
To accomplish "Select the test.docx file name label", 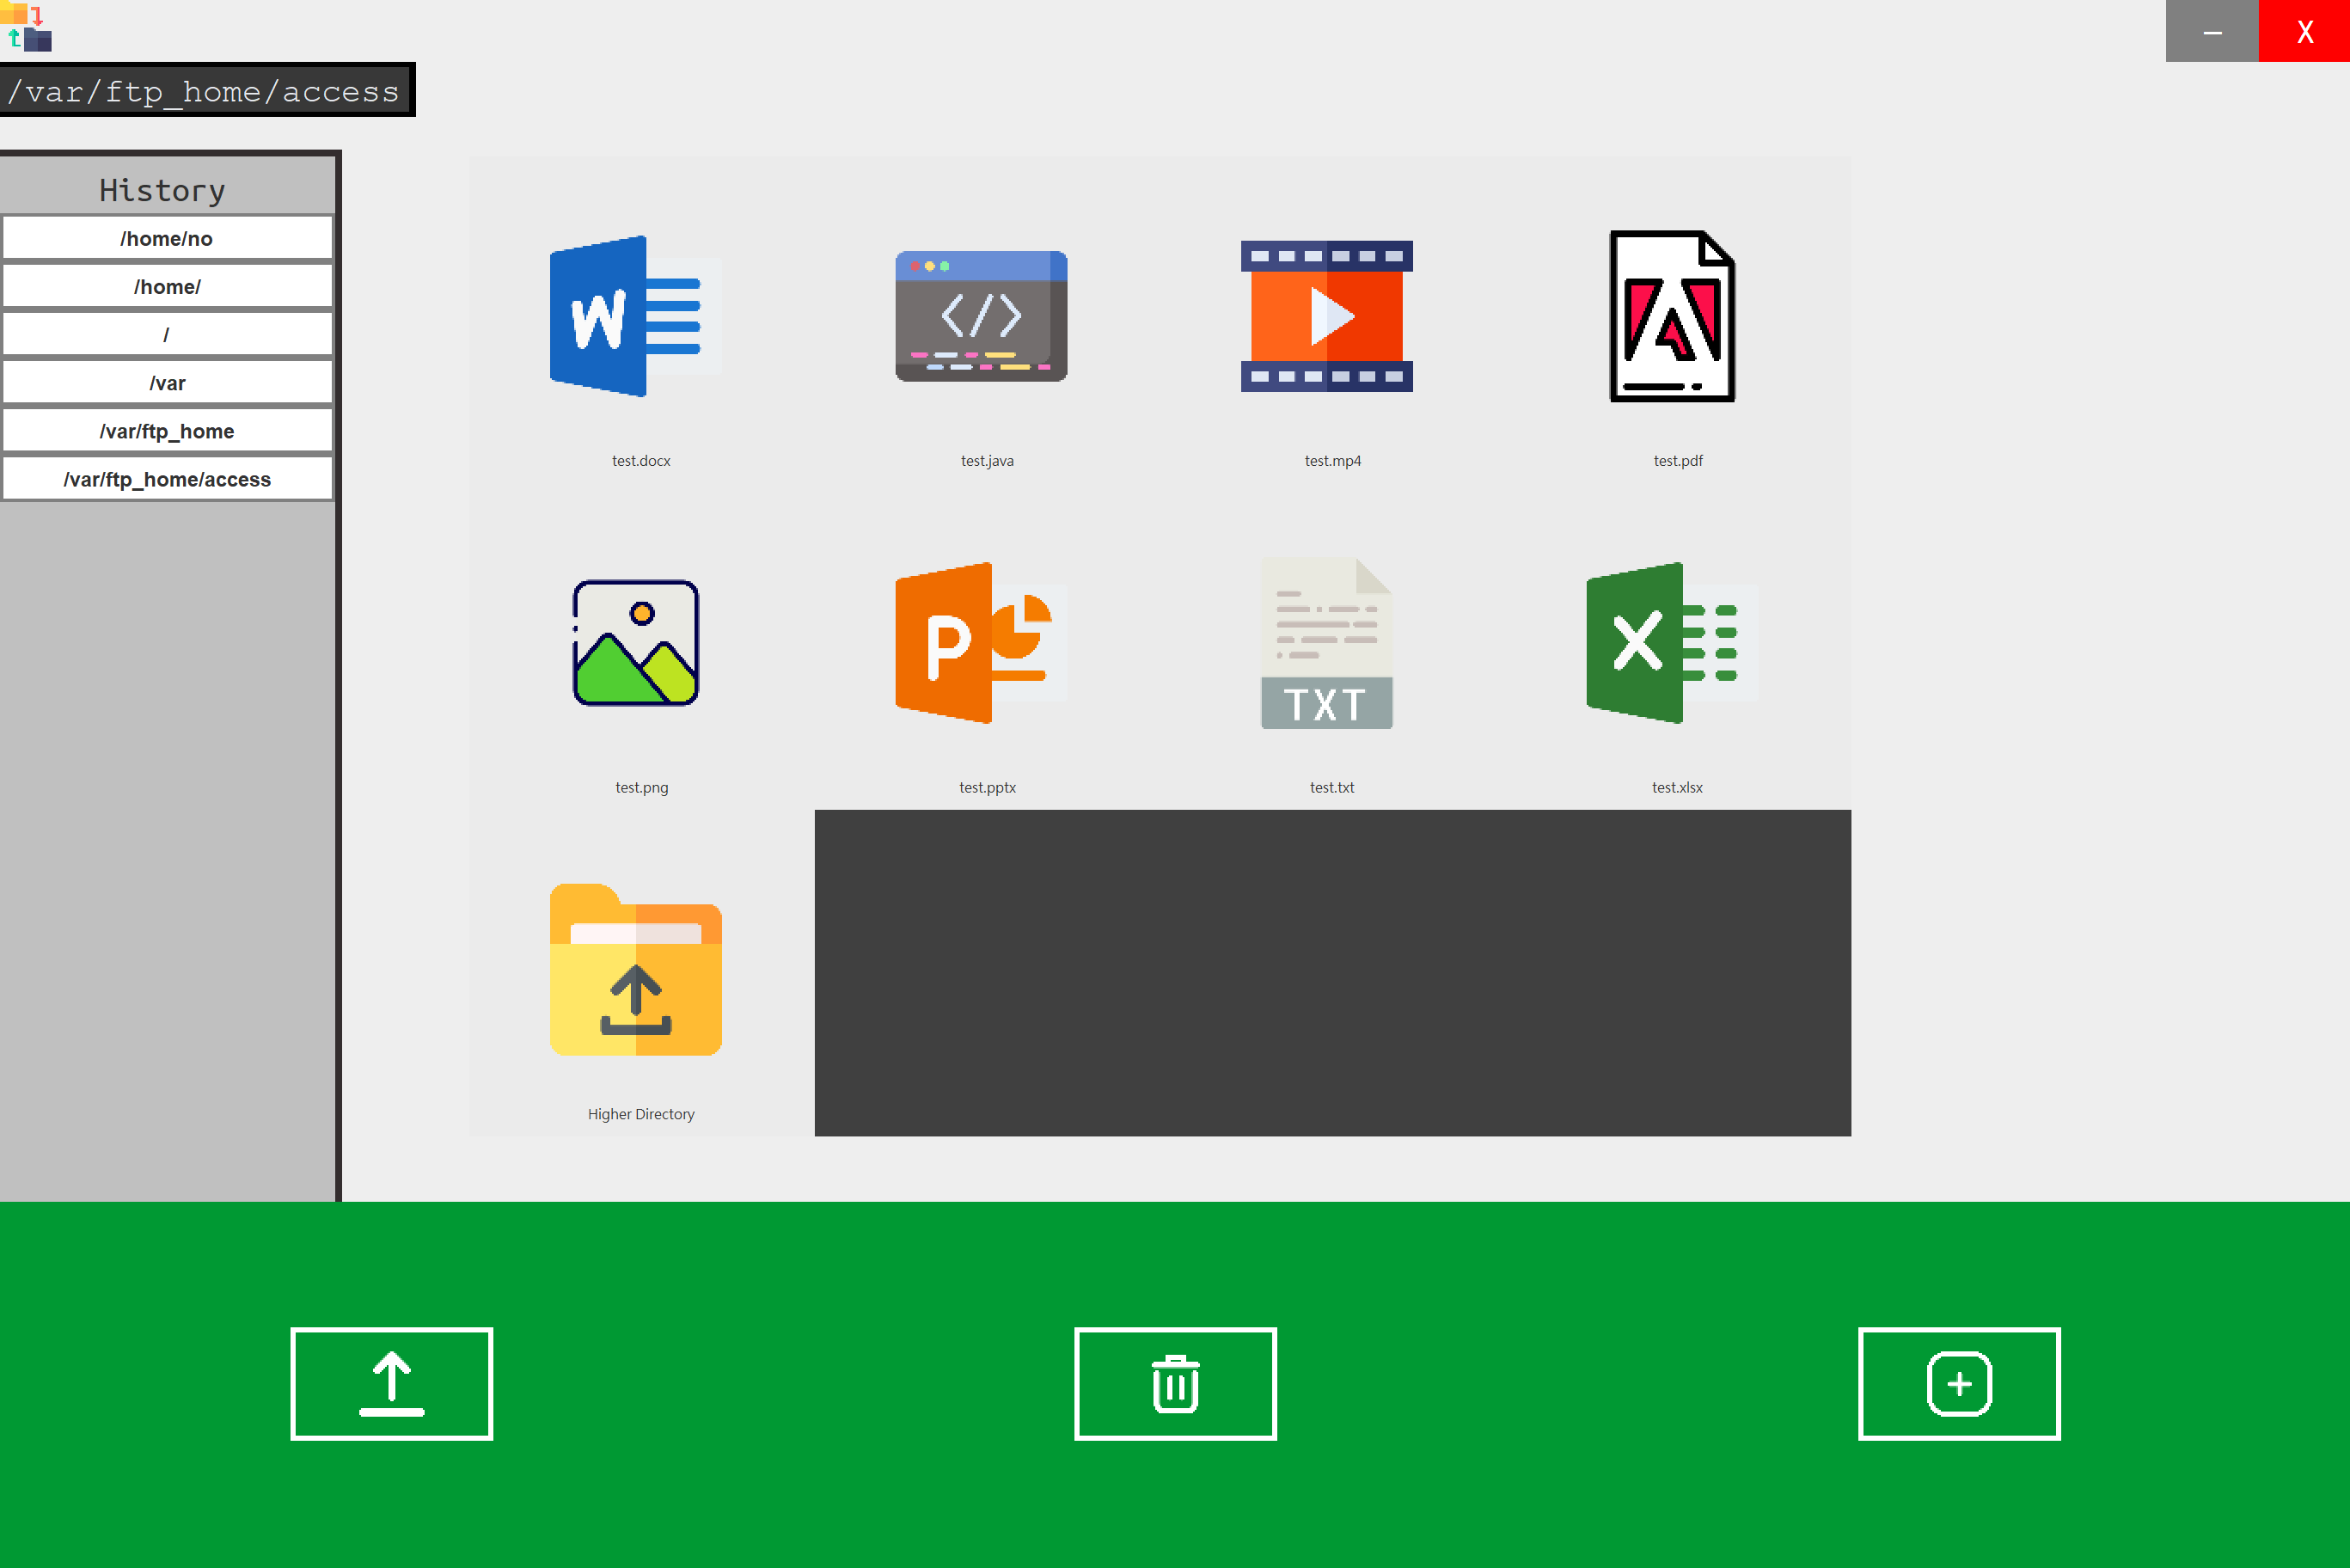I will 640,461.
